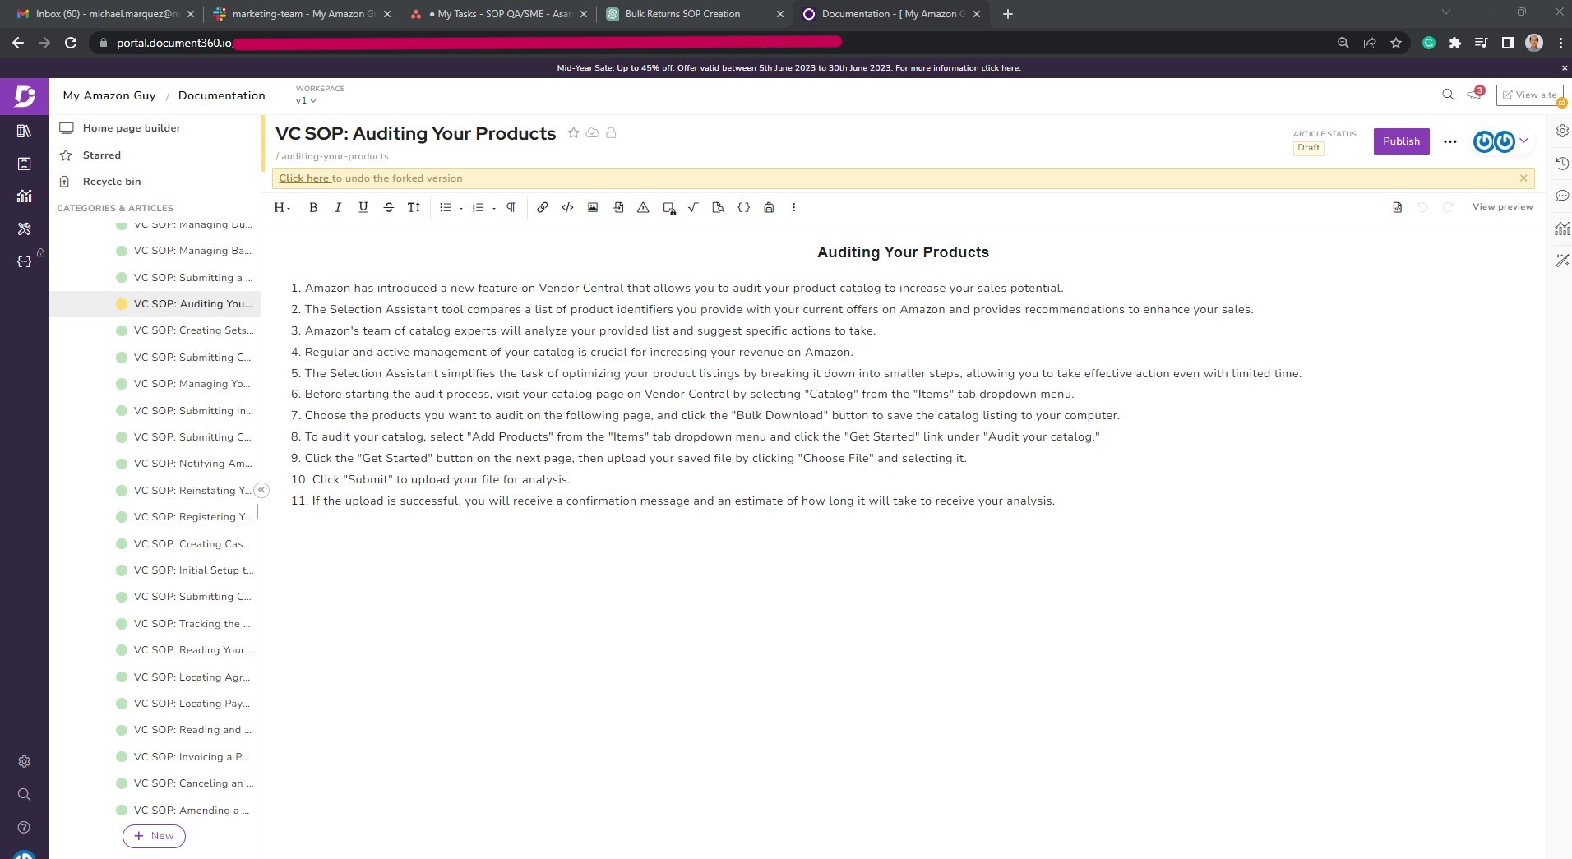Show more editor toolbar options

click(x=794, y=208)
